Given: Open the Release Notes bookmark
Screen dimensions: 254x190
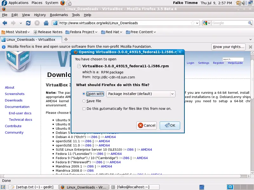Looking at the screenshot, I should 48,32.
